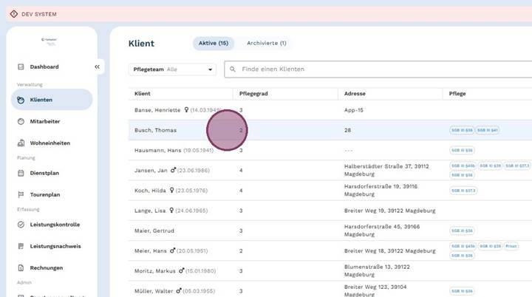Click address Breiter Weg 19, 39122 Magdeburg

pyautogui.click(x=389, y=211)
